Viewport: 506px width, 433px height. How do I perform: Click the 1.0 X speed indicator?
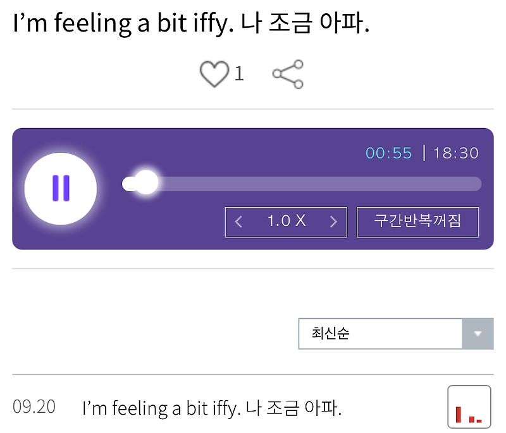[x=286, y=222]
